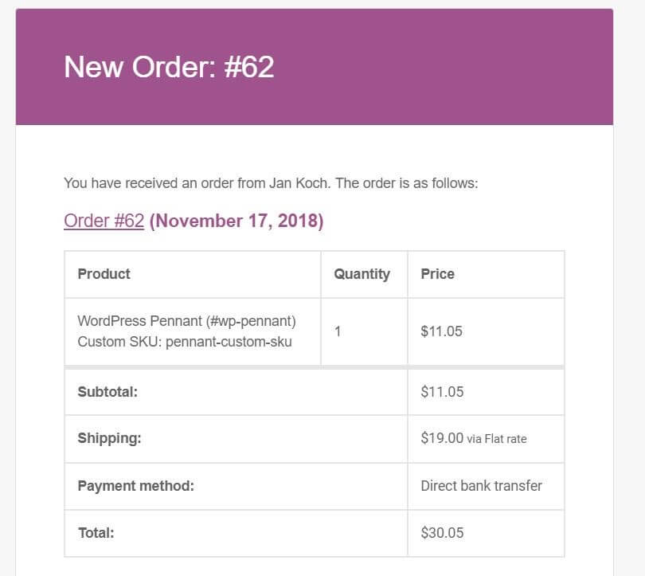Click the Custom SKU pennant-custom-sku line

point(185,342)
